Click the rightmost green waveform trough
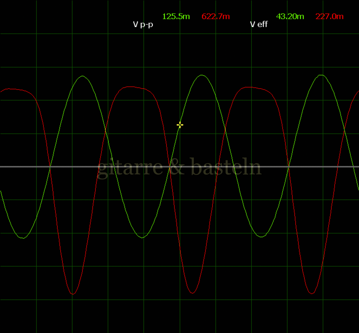 tap(261, 237)
